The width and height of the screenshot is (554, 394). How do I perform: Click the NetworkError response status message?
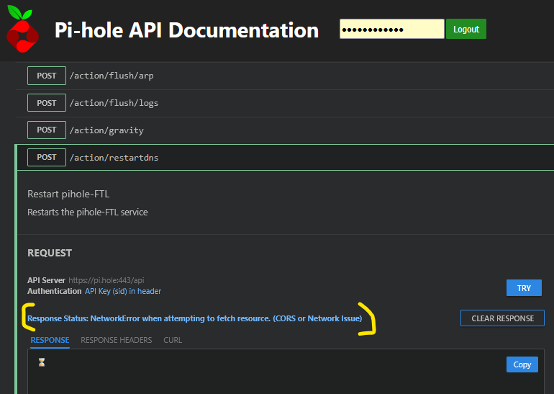pos(194,318)
